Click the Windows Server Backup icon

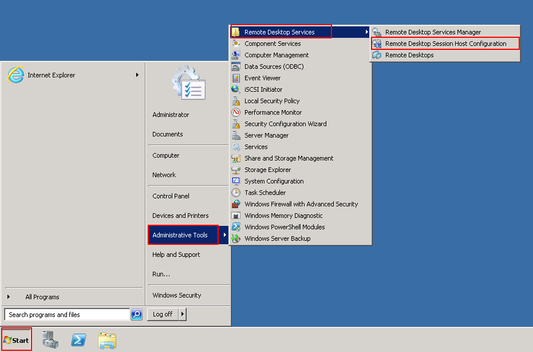click(x=236, y=238)
